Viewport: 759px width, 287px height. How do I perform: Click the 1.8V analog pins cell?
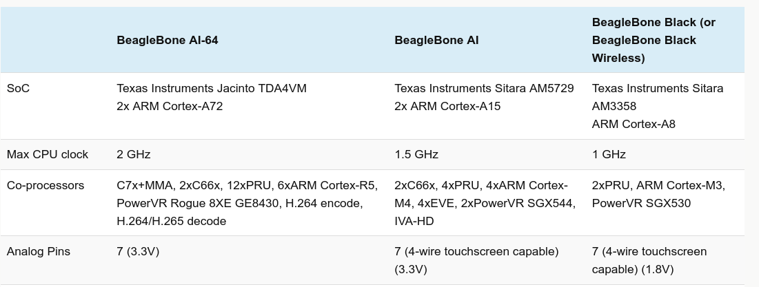tap(649, 260)
